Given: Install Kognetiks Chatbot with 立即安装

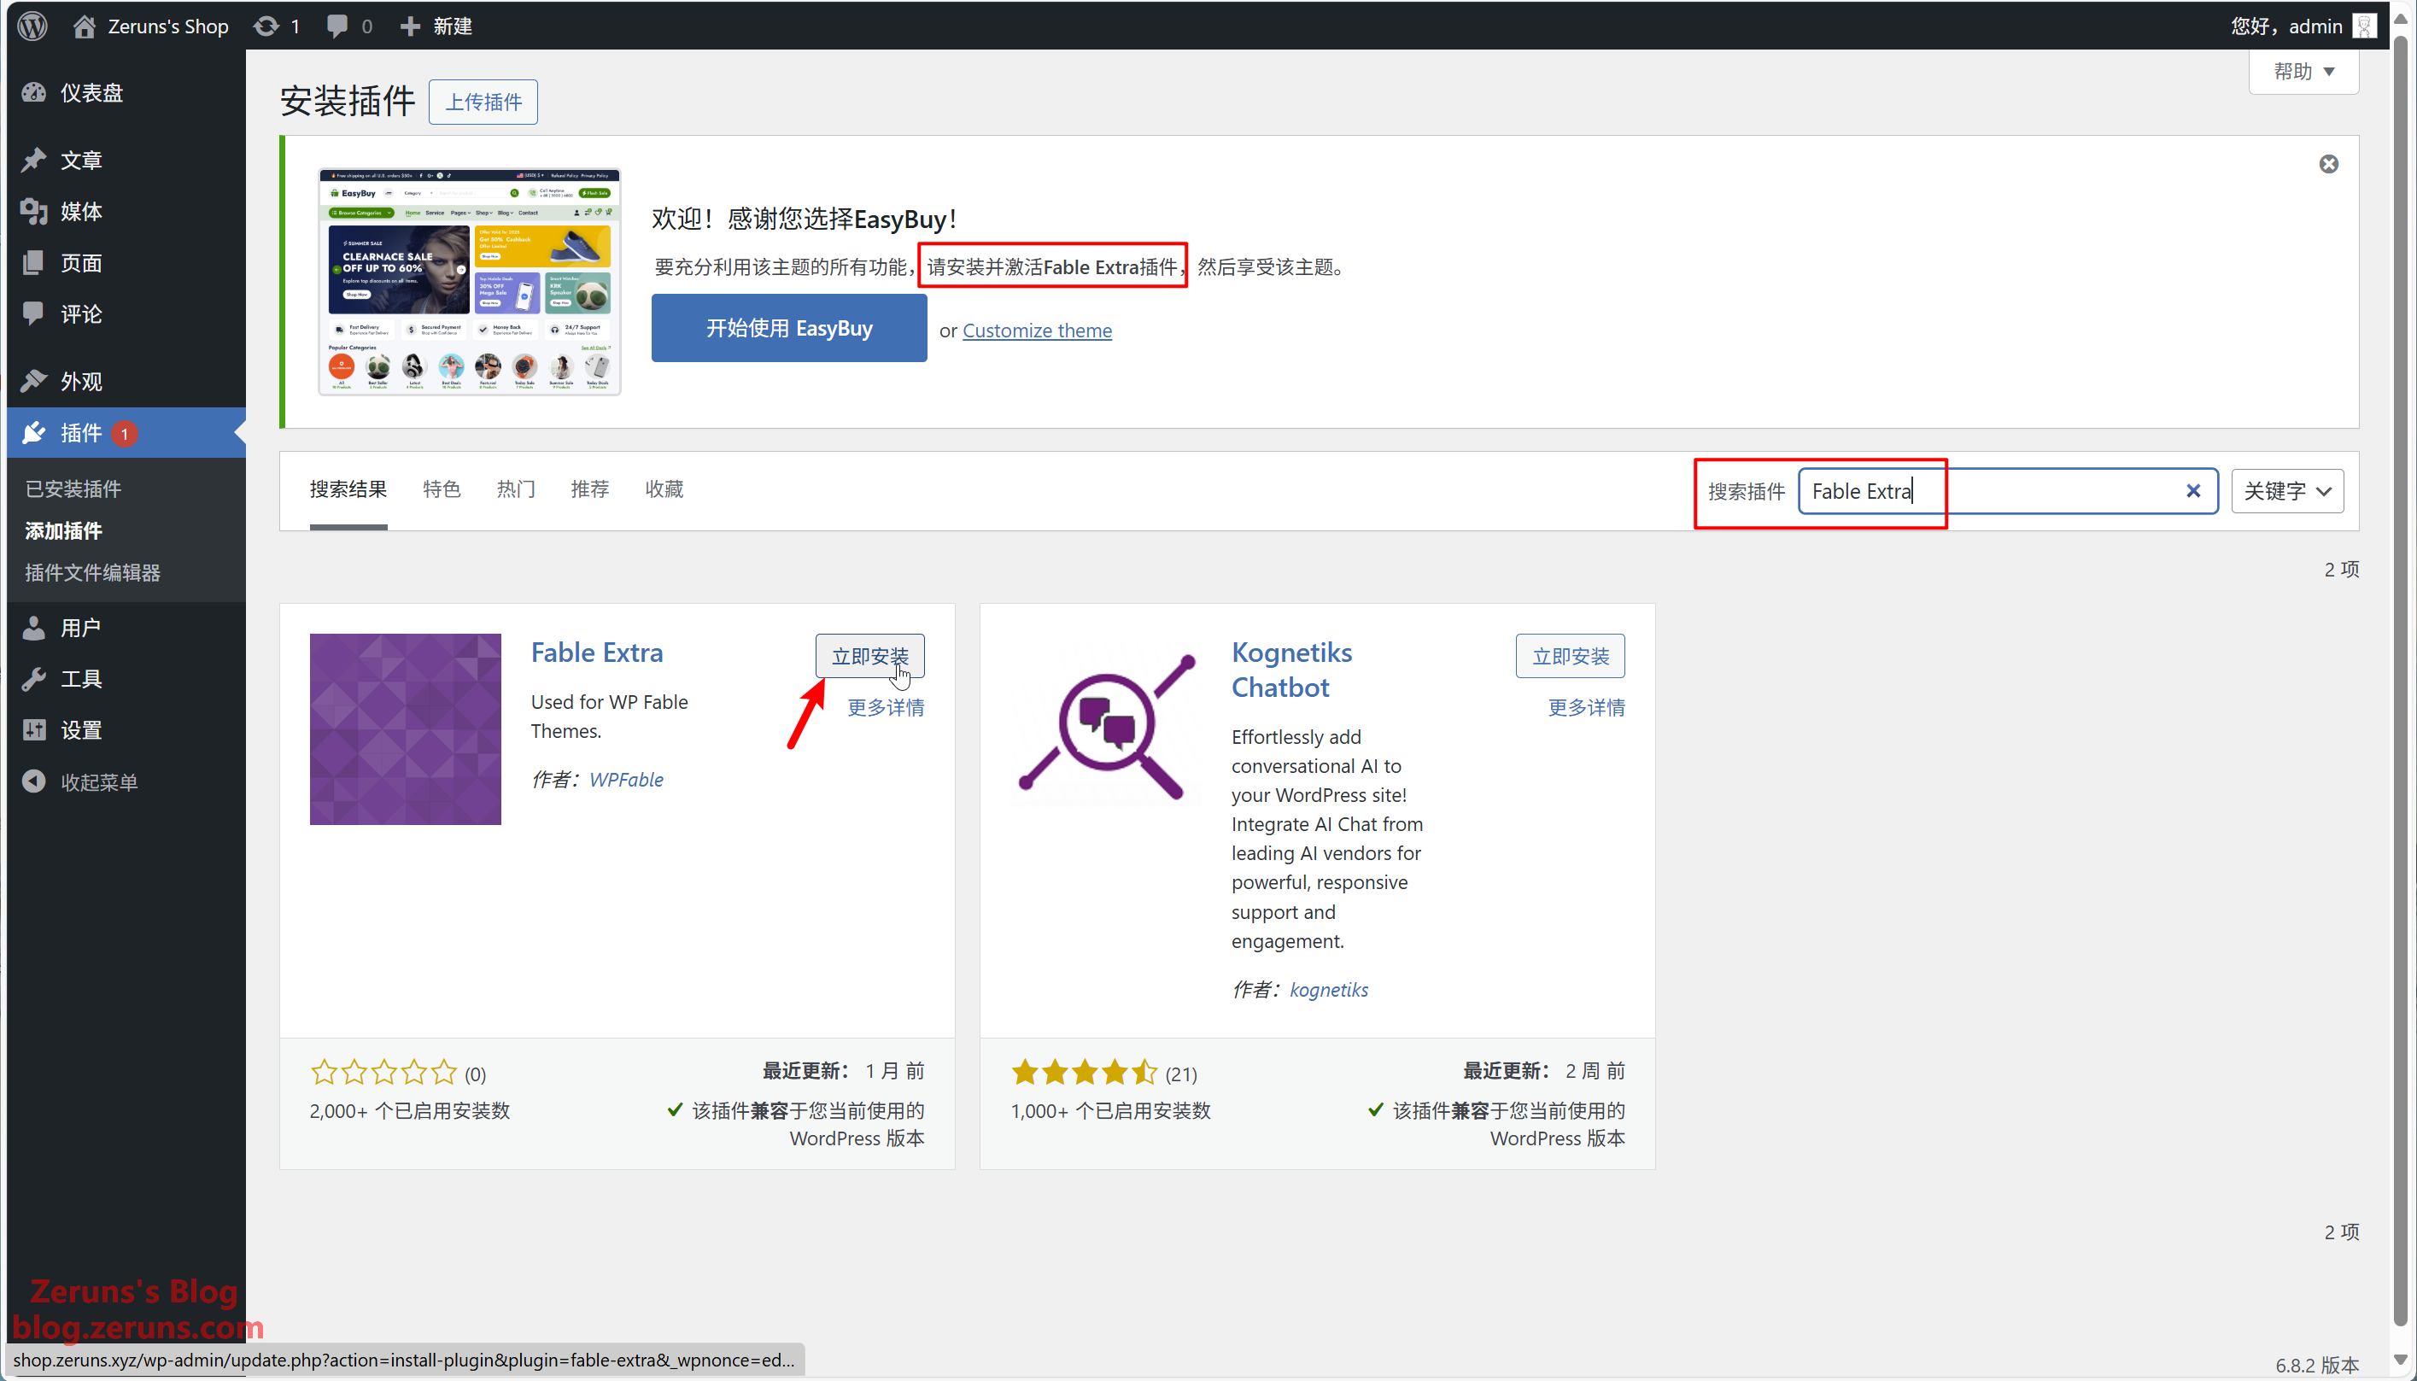Looking at the screenshot, I should pyautogui.click(x=1571, y=657).
